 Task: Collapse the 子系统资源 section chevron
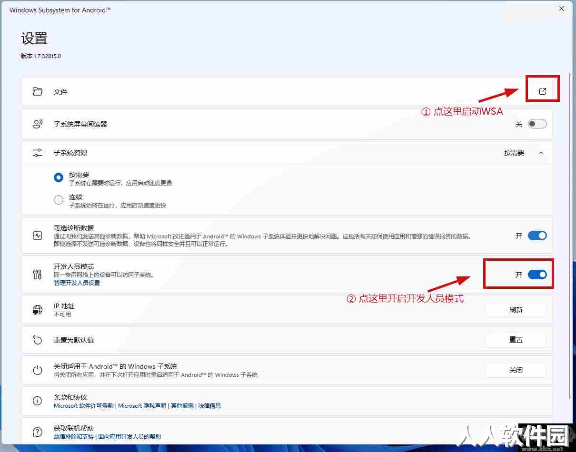pyautogui.click(x=541, y=153)
